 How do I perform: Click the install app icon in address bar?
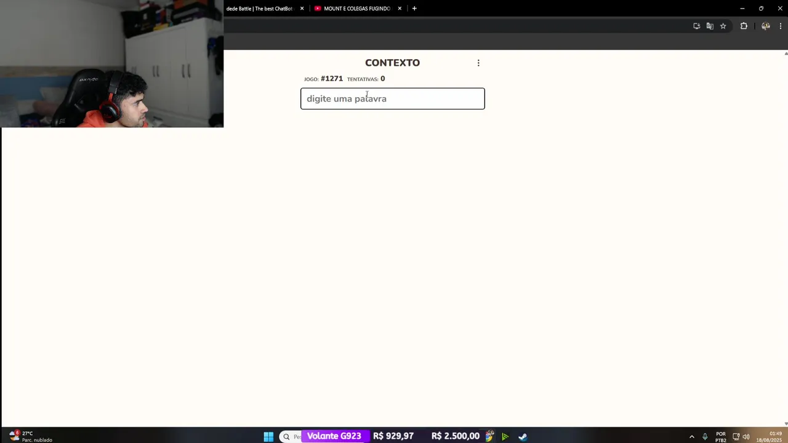(696, 26)
